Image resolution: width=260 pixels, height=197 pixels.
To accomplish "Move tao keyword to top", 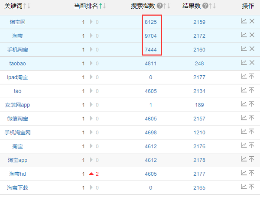I will point(251,90).
